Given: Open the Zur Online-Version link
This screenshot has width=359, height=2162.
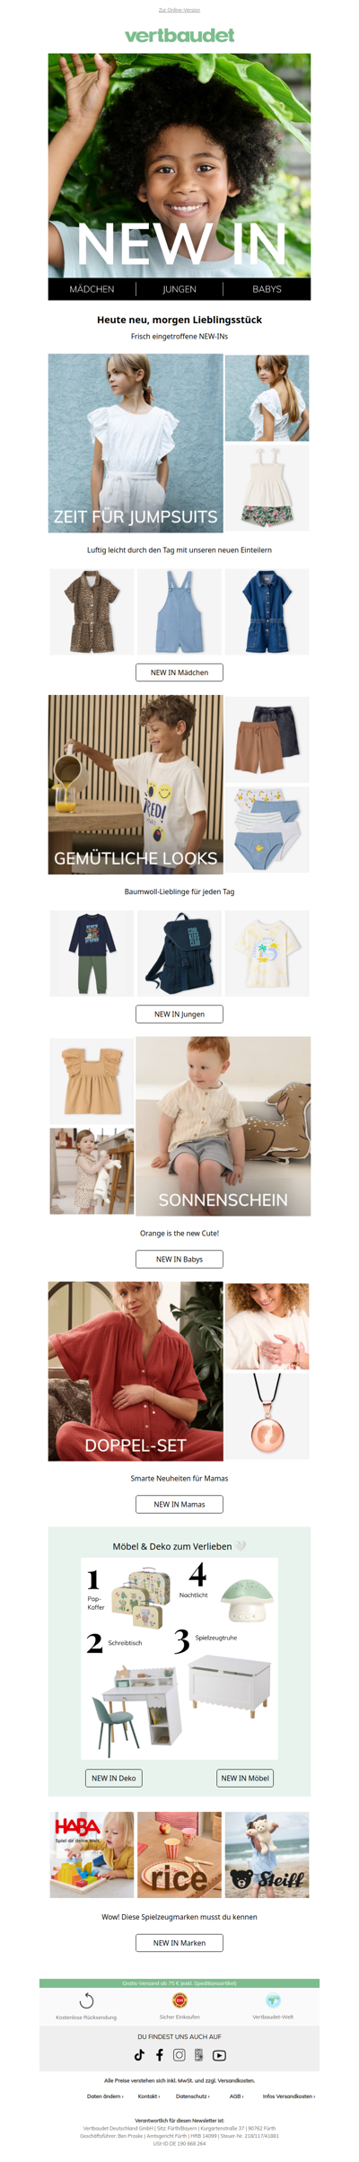Looking at the screenshot, I should (179, 10).
